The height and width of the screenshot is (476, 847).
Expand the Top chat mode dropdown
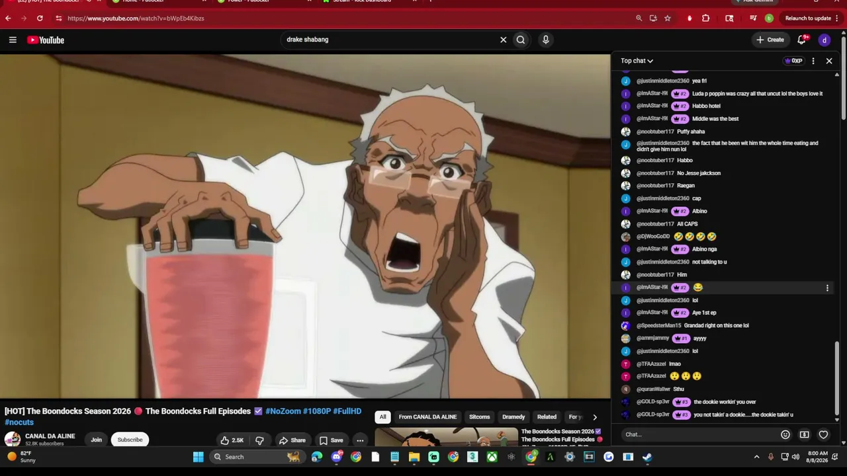tap(637, 61)
